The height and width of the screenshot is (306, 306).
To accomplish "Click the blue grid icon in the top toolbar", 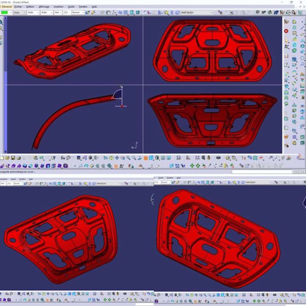I will point(126,13).
